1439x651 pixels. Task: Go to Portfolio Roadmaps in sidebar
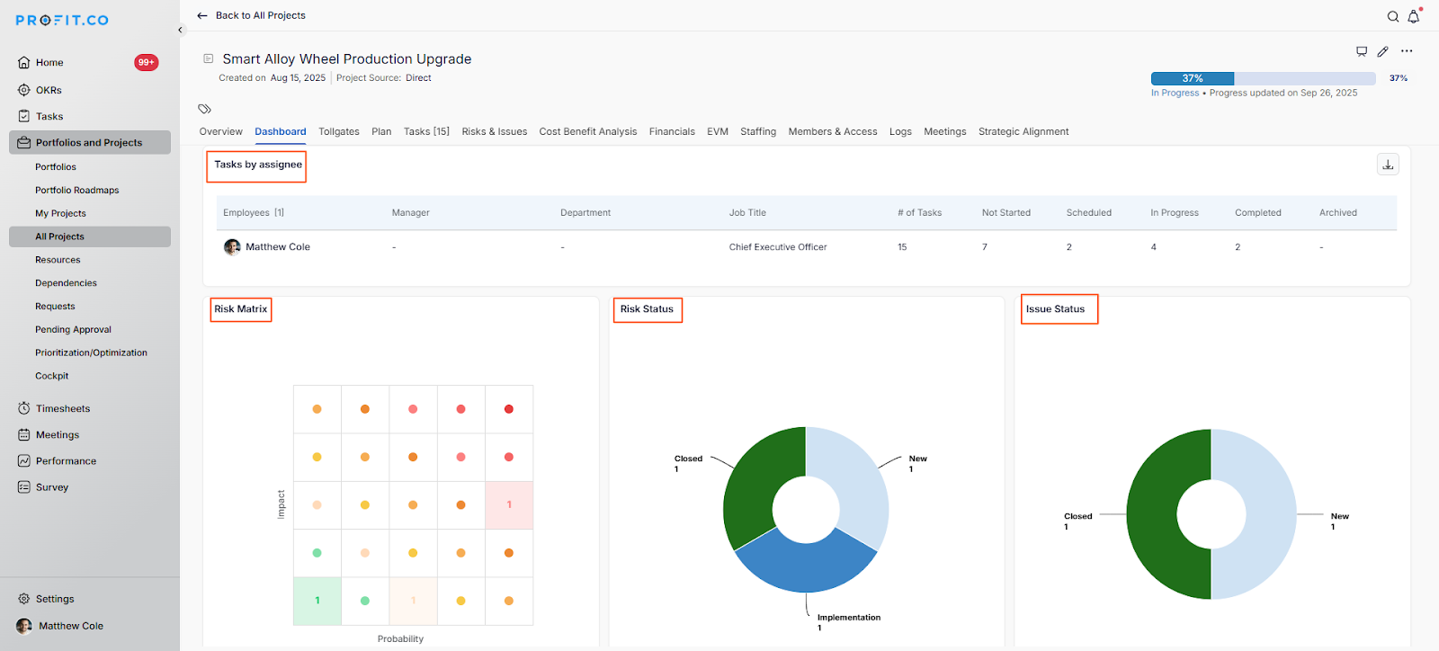coord(76,190)
